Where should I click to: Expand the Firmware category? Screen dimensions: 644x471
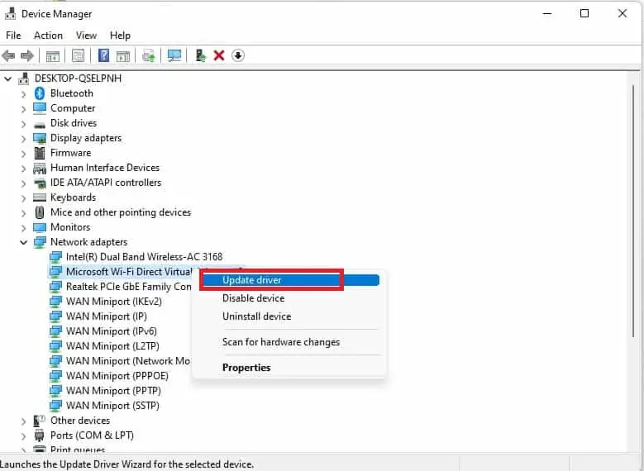point(23,154)
